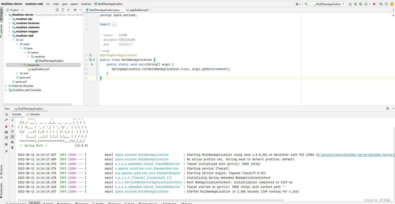
Task: Toggle scroll to end in console
Action: click(12, 137)
